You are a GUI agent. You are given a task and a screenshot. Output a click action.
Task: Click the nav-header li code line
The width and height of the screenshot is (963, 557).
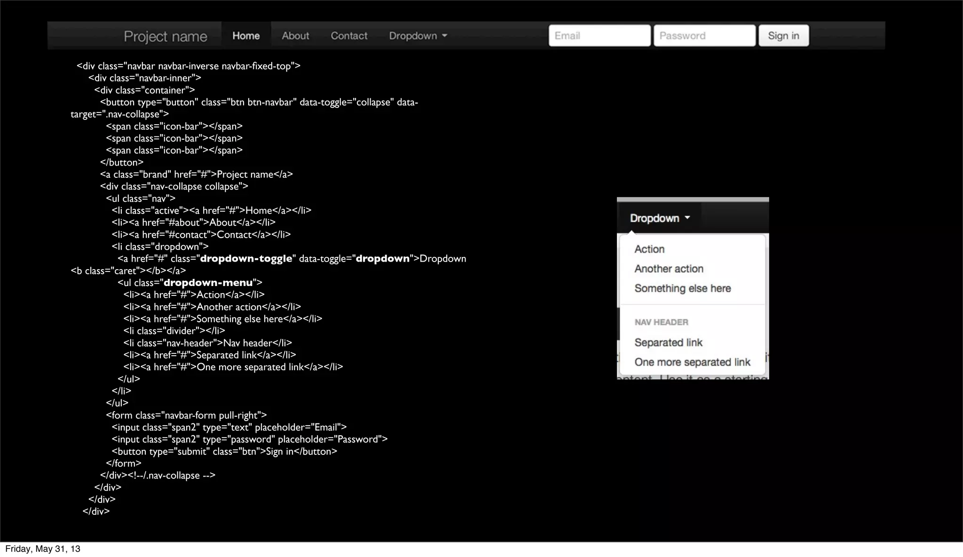207,343
